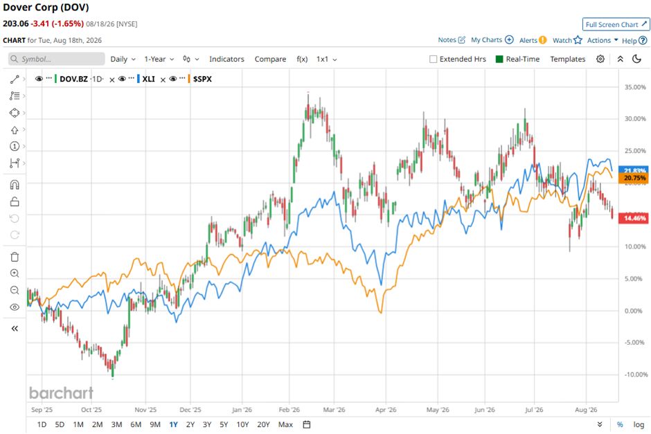Click the $SPX orange color bar
This screenshot has height=434, width=651.
tap(189, 79)
